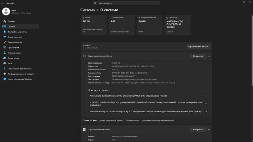Open Игры settings
This screenshot has width=253, height=142.
pyautogui.click(x=21, y=63)
